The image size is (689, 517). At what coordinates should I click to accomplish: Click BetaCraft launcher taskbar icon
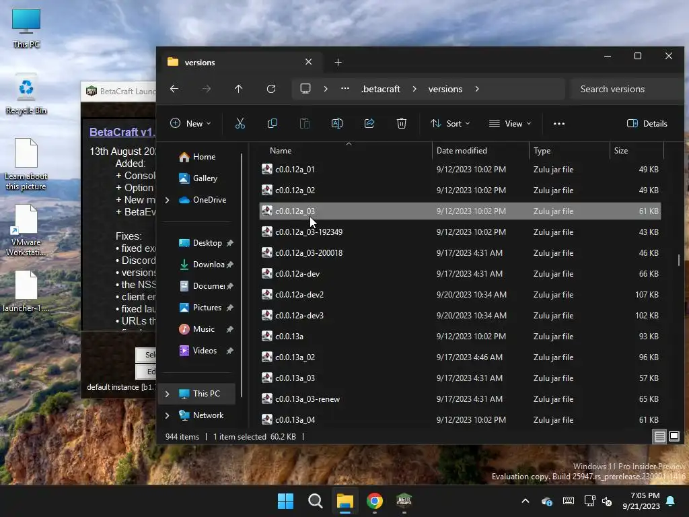click(404, 501)
